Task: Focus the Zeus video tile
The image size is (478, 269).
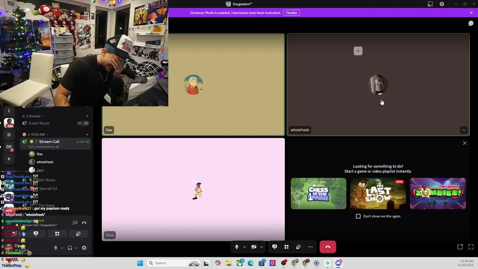Action: point(193,189)
